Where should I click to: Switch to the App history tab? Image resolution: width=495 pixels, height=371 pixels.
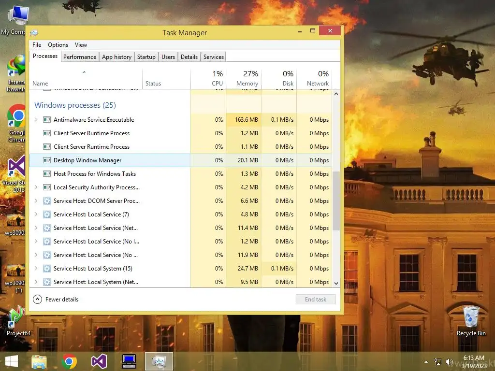(116, 57)
